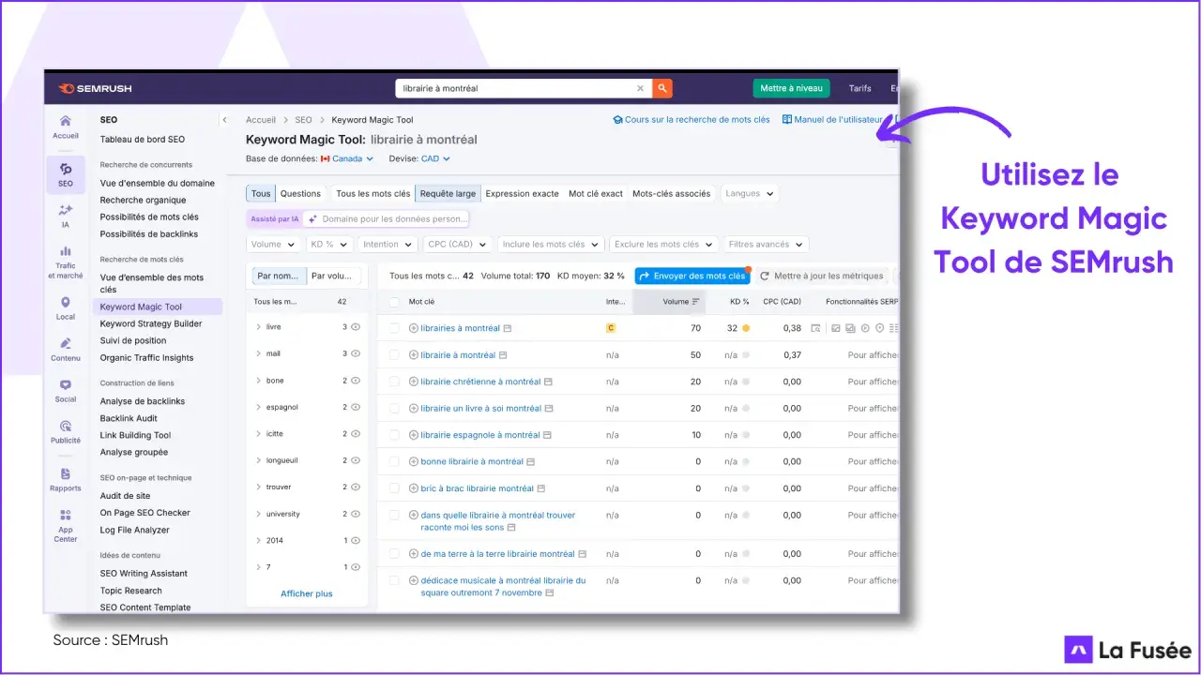The height and width of the screenshot is (675, 1201).
Task: Click the local pin SERP feature icon
Action: click(879, 328)
